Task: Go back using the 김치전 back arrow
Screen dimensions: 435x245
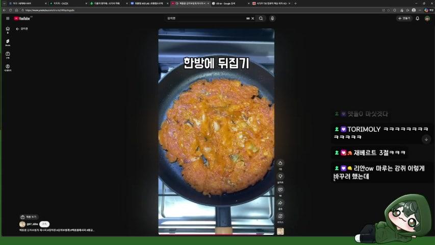Action: tap(17, 29)
